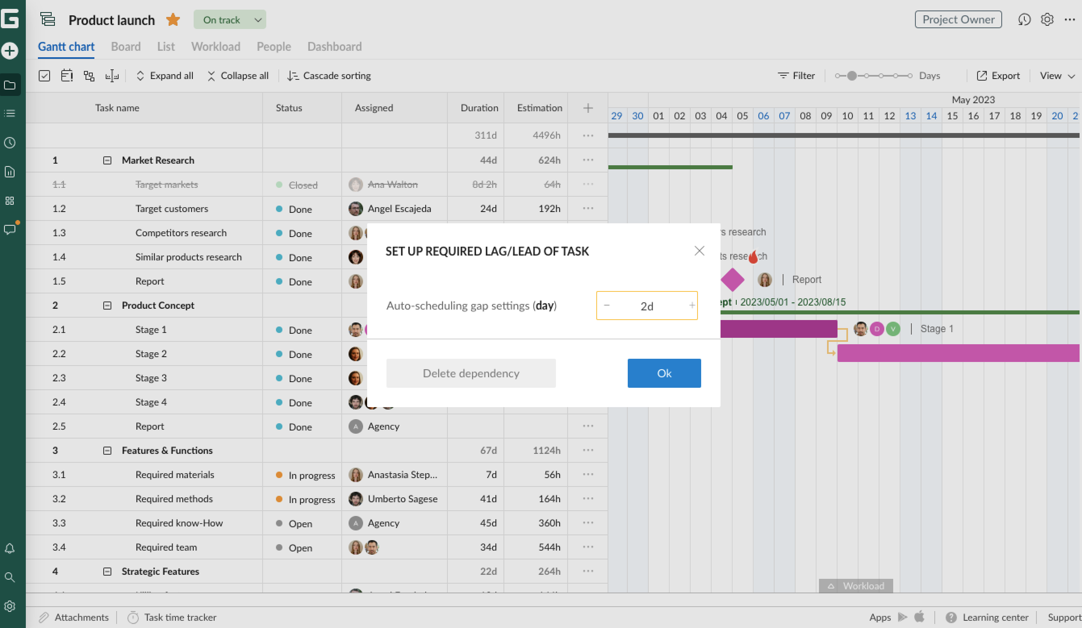This screenshot has width=1082, height=628.
Task: Open the project history clock icon
Action: (x=1025, y=19)
